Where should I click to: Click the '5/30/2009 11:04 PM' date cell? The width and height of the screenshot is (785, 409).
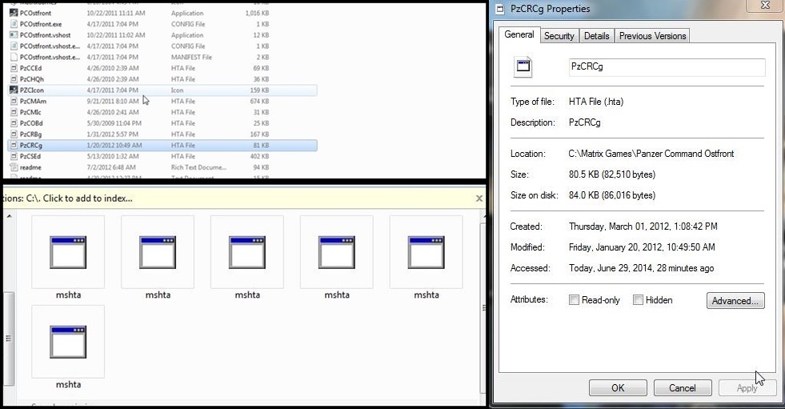coord(114,123)
